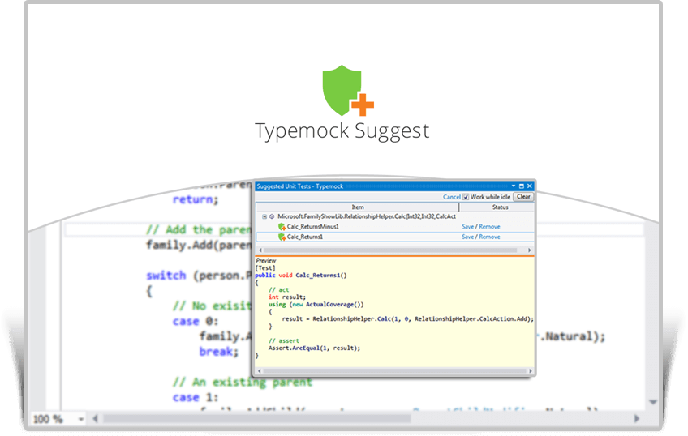This screenshot has width=688, height=436.
Task: Click the Item column header
Action: coord(357,207)
